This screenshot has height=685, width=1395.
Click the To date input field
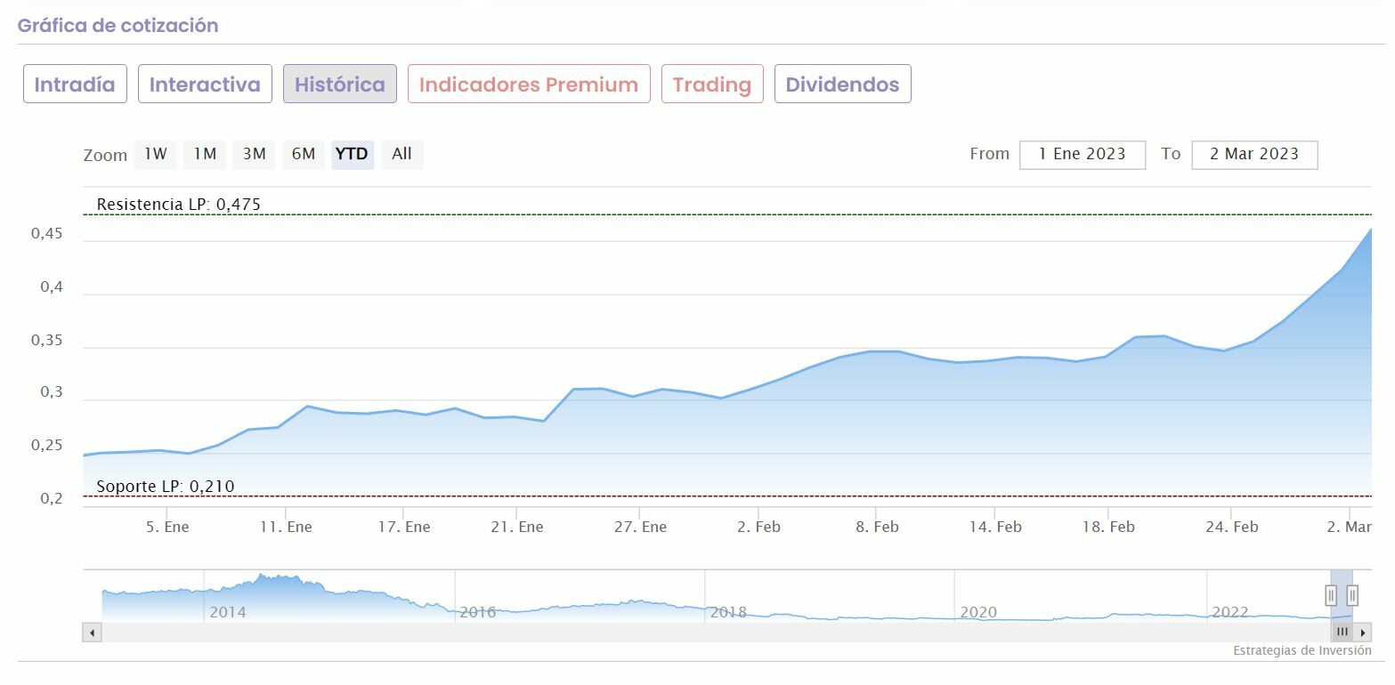pos(1253,154)
